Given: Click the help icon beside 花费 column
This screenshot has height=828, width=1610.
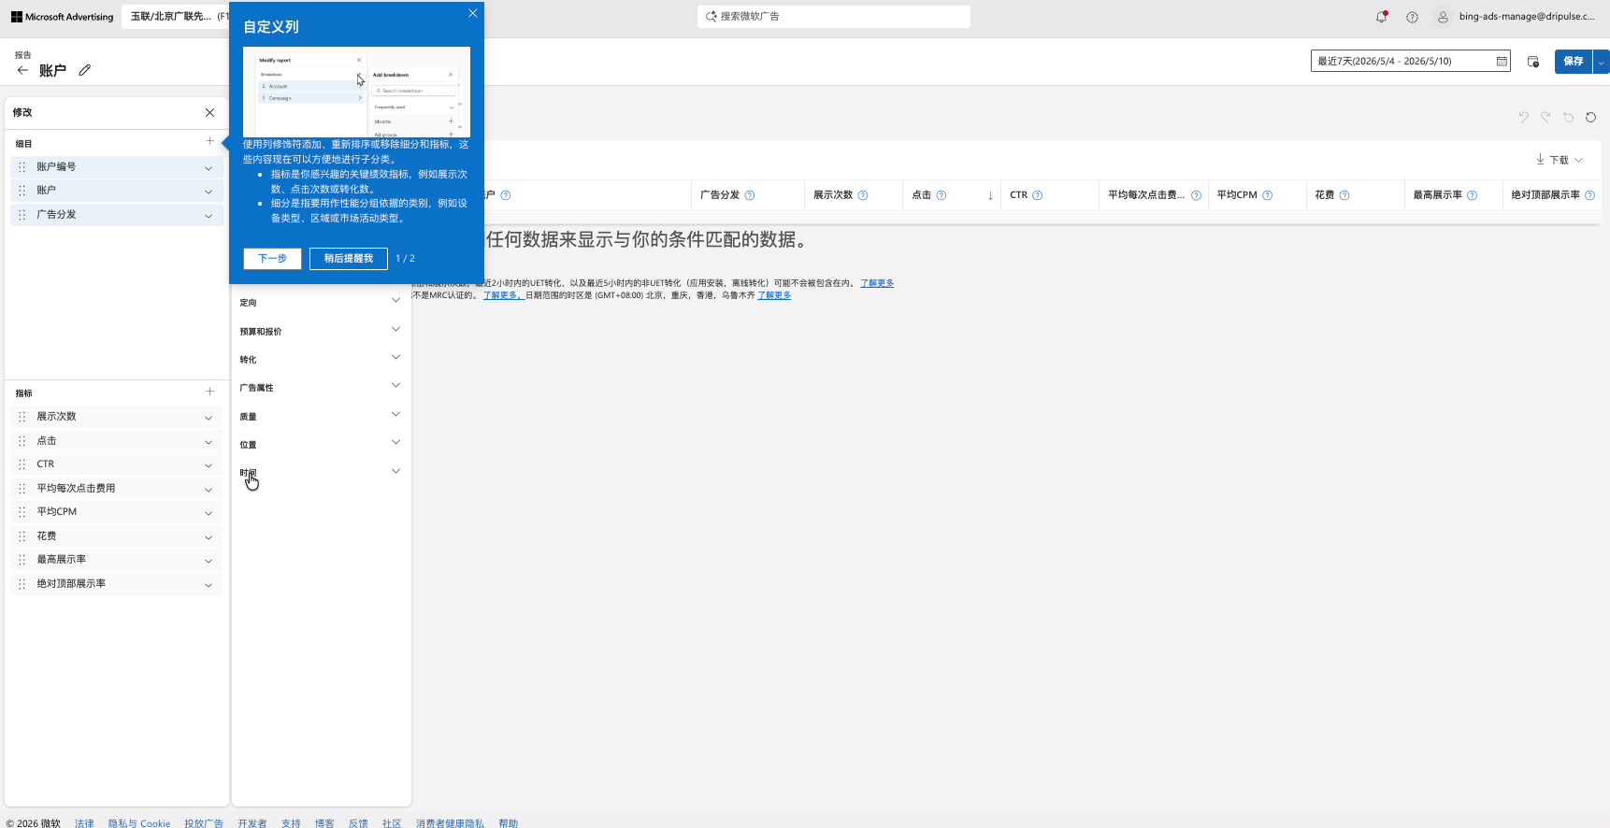Looking at the screenshot, I should [1344, 195].
